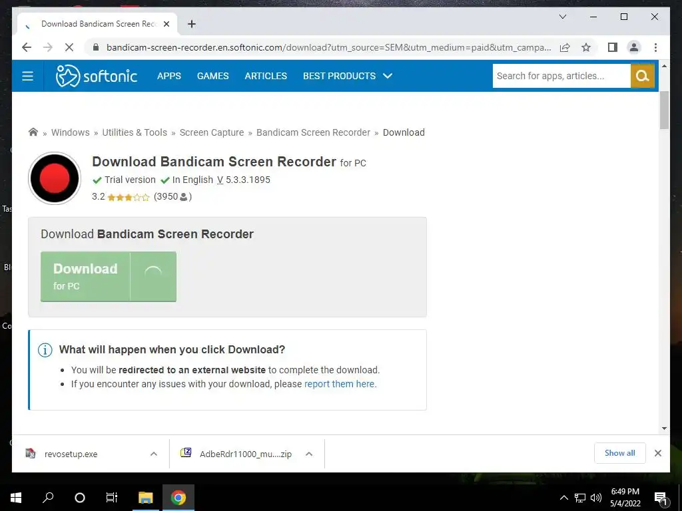Click the info icon beside What will happen
682x511 pixels.
pyautogui.click(x=45, y=350)
